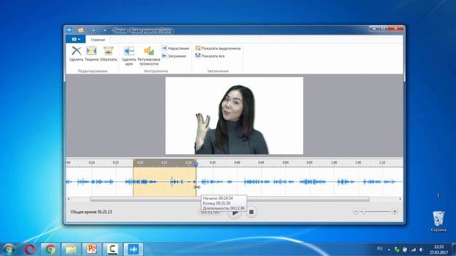456x256 pixels.
Task: Stop playback with the Stop button
Action: point(252,212)
